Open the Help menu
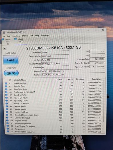The height and width of the screenshot is (150, 113). click(x=37, y=35)
